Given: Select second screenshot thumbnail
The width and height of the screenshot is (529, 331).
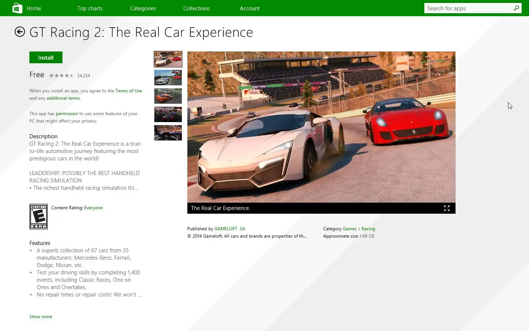Looking at the screenshot, I should point(168,78).
